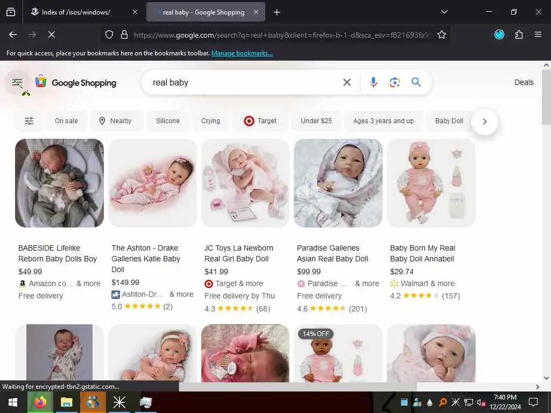551x413 pixels.
Task: Click the horizontal scrollbar at page bottom
Action: [x=298, y=387]
